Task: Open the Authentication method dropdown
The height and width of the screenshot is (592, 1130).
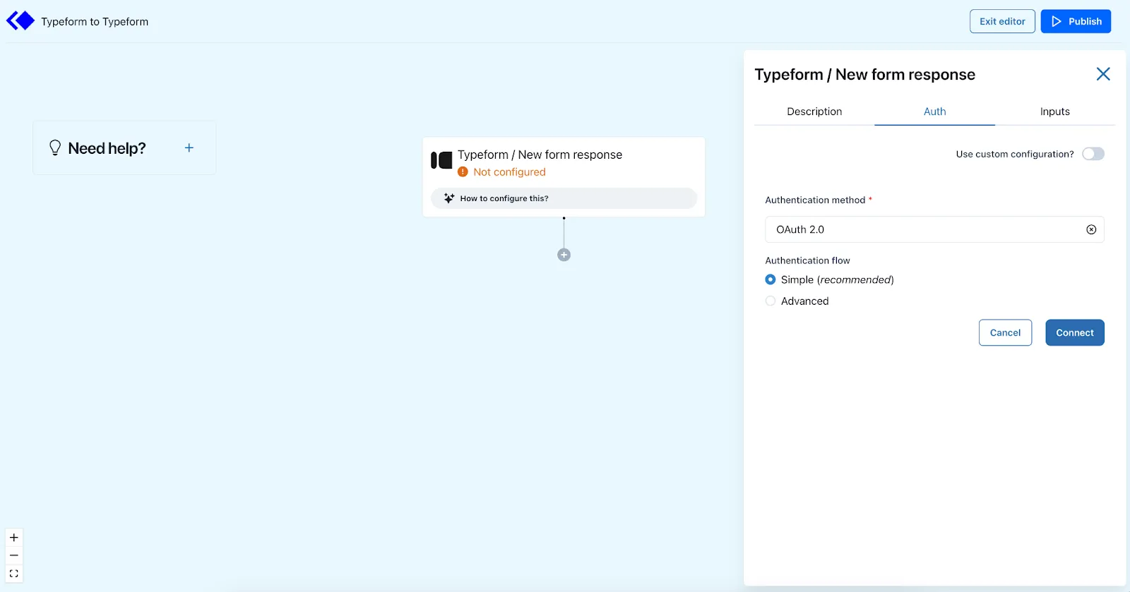Action: click(x=934, y=229)
